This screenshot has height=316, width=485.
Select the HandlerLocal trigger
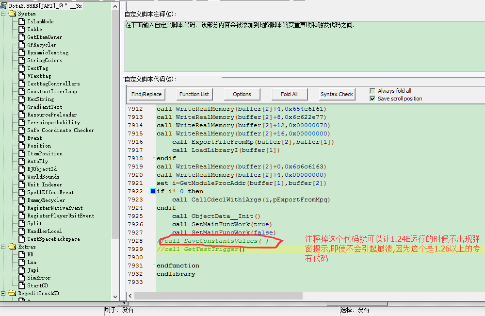pos(45,231)
